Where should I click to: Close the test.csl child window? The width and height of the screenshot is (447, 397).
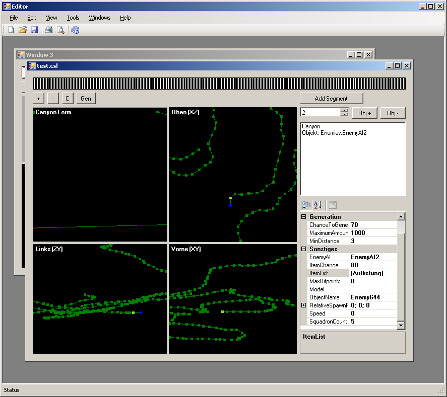pyautogui.click(x=407, y=66)
